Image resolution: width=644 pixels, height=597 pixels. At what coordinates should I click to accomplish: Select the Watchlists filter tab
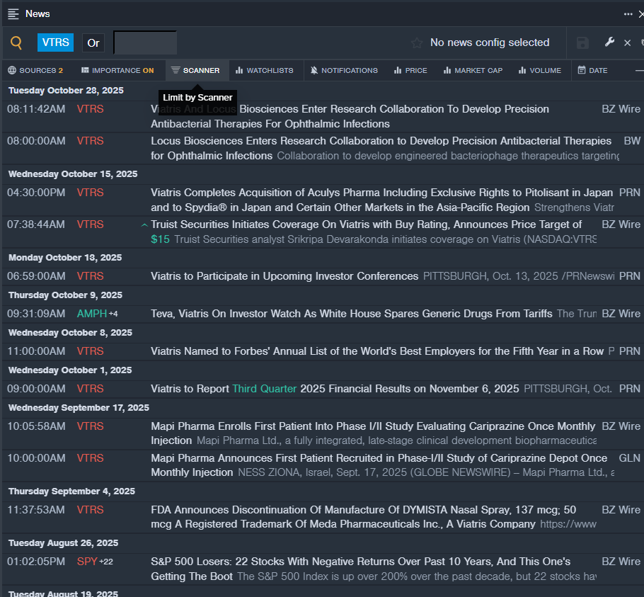pyautogui.click(x=264, y=70)
